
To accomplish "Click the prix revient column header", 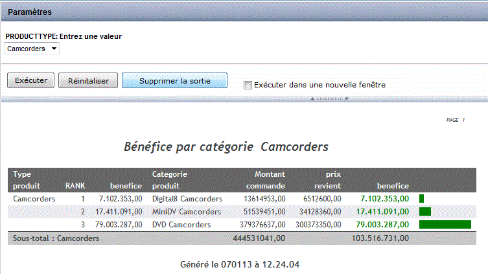I will (324, 180).
